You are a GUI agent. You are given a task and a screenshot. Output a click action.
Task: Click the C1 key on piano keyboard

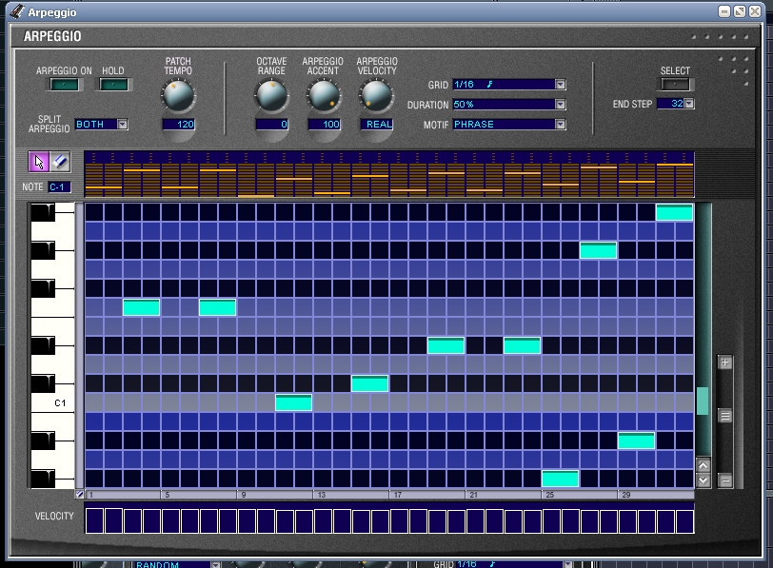[53, 403]
